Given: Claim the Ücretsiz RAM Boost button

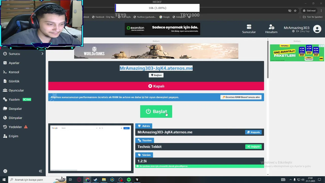Looking at the screenshot, I should click(x=241, y=97).
